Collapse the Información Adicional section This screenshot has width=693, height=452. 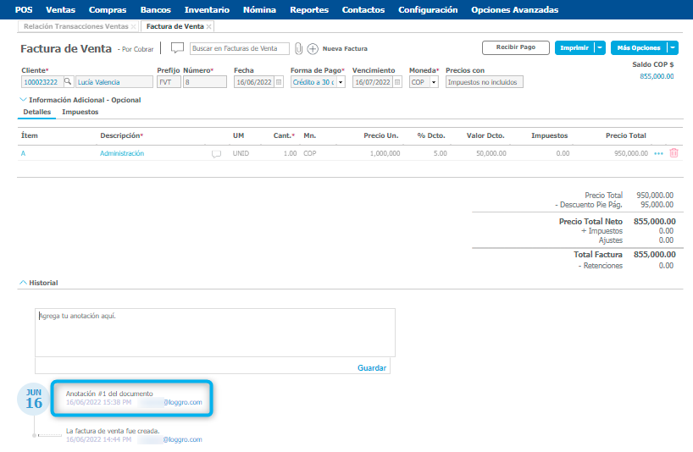tap(23, 100)
